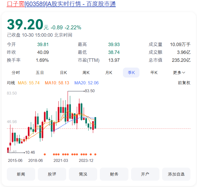
Task: Click 添加自选 to add to watchlist
Action: click(176, 174)
